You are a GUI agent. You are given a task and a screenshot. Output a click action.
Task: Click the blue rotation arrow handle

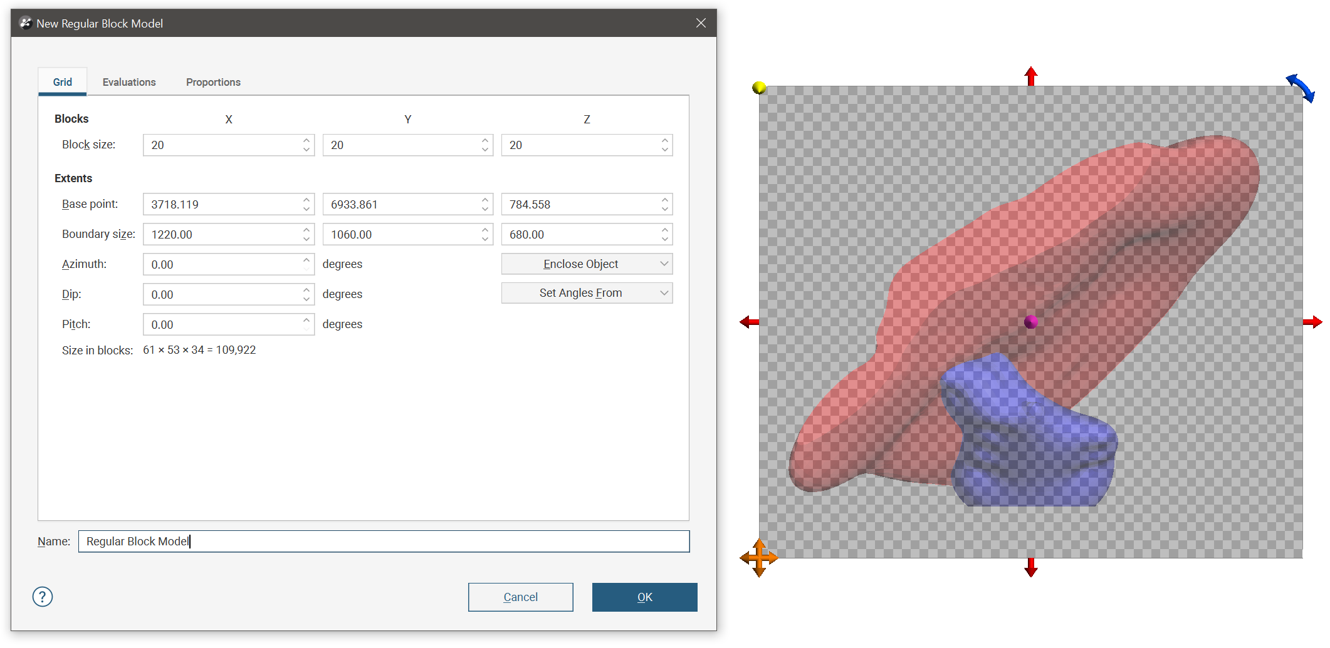[1301, 88]
